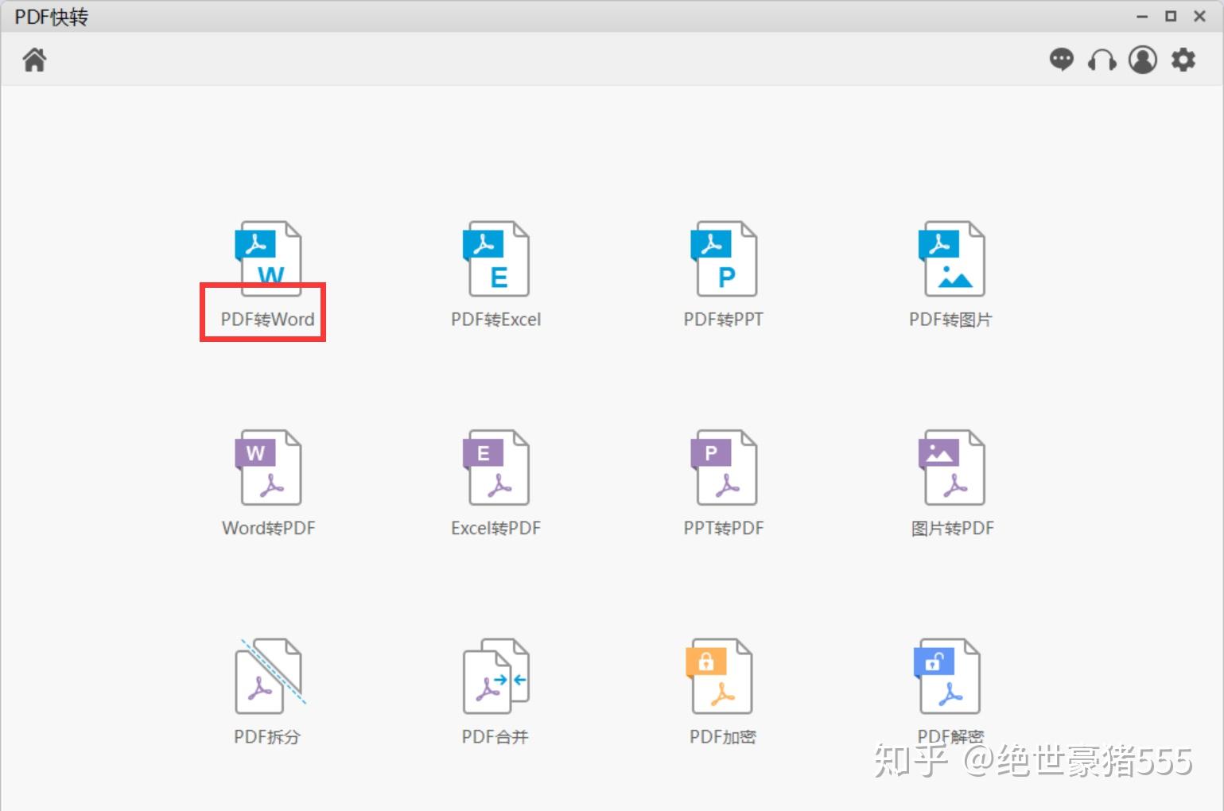Open the Word转PDF tool icon
The image size is (1224, 811).
(x=268, y=468)
